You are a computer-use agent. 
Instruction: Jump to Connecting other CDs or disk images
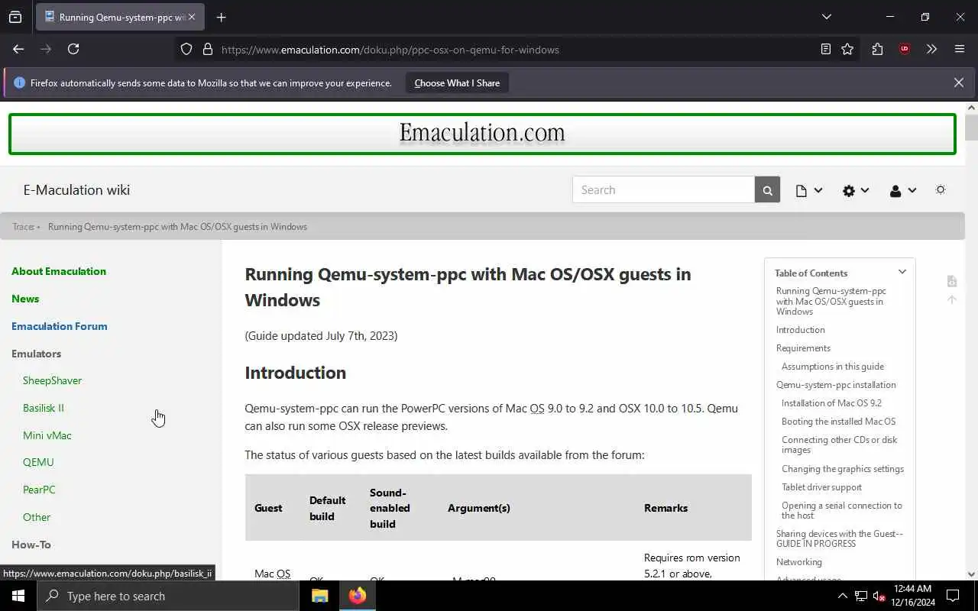coord(840,445)
